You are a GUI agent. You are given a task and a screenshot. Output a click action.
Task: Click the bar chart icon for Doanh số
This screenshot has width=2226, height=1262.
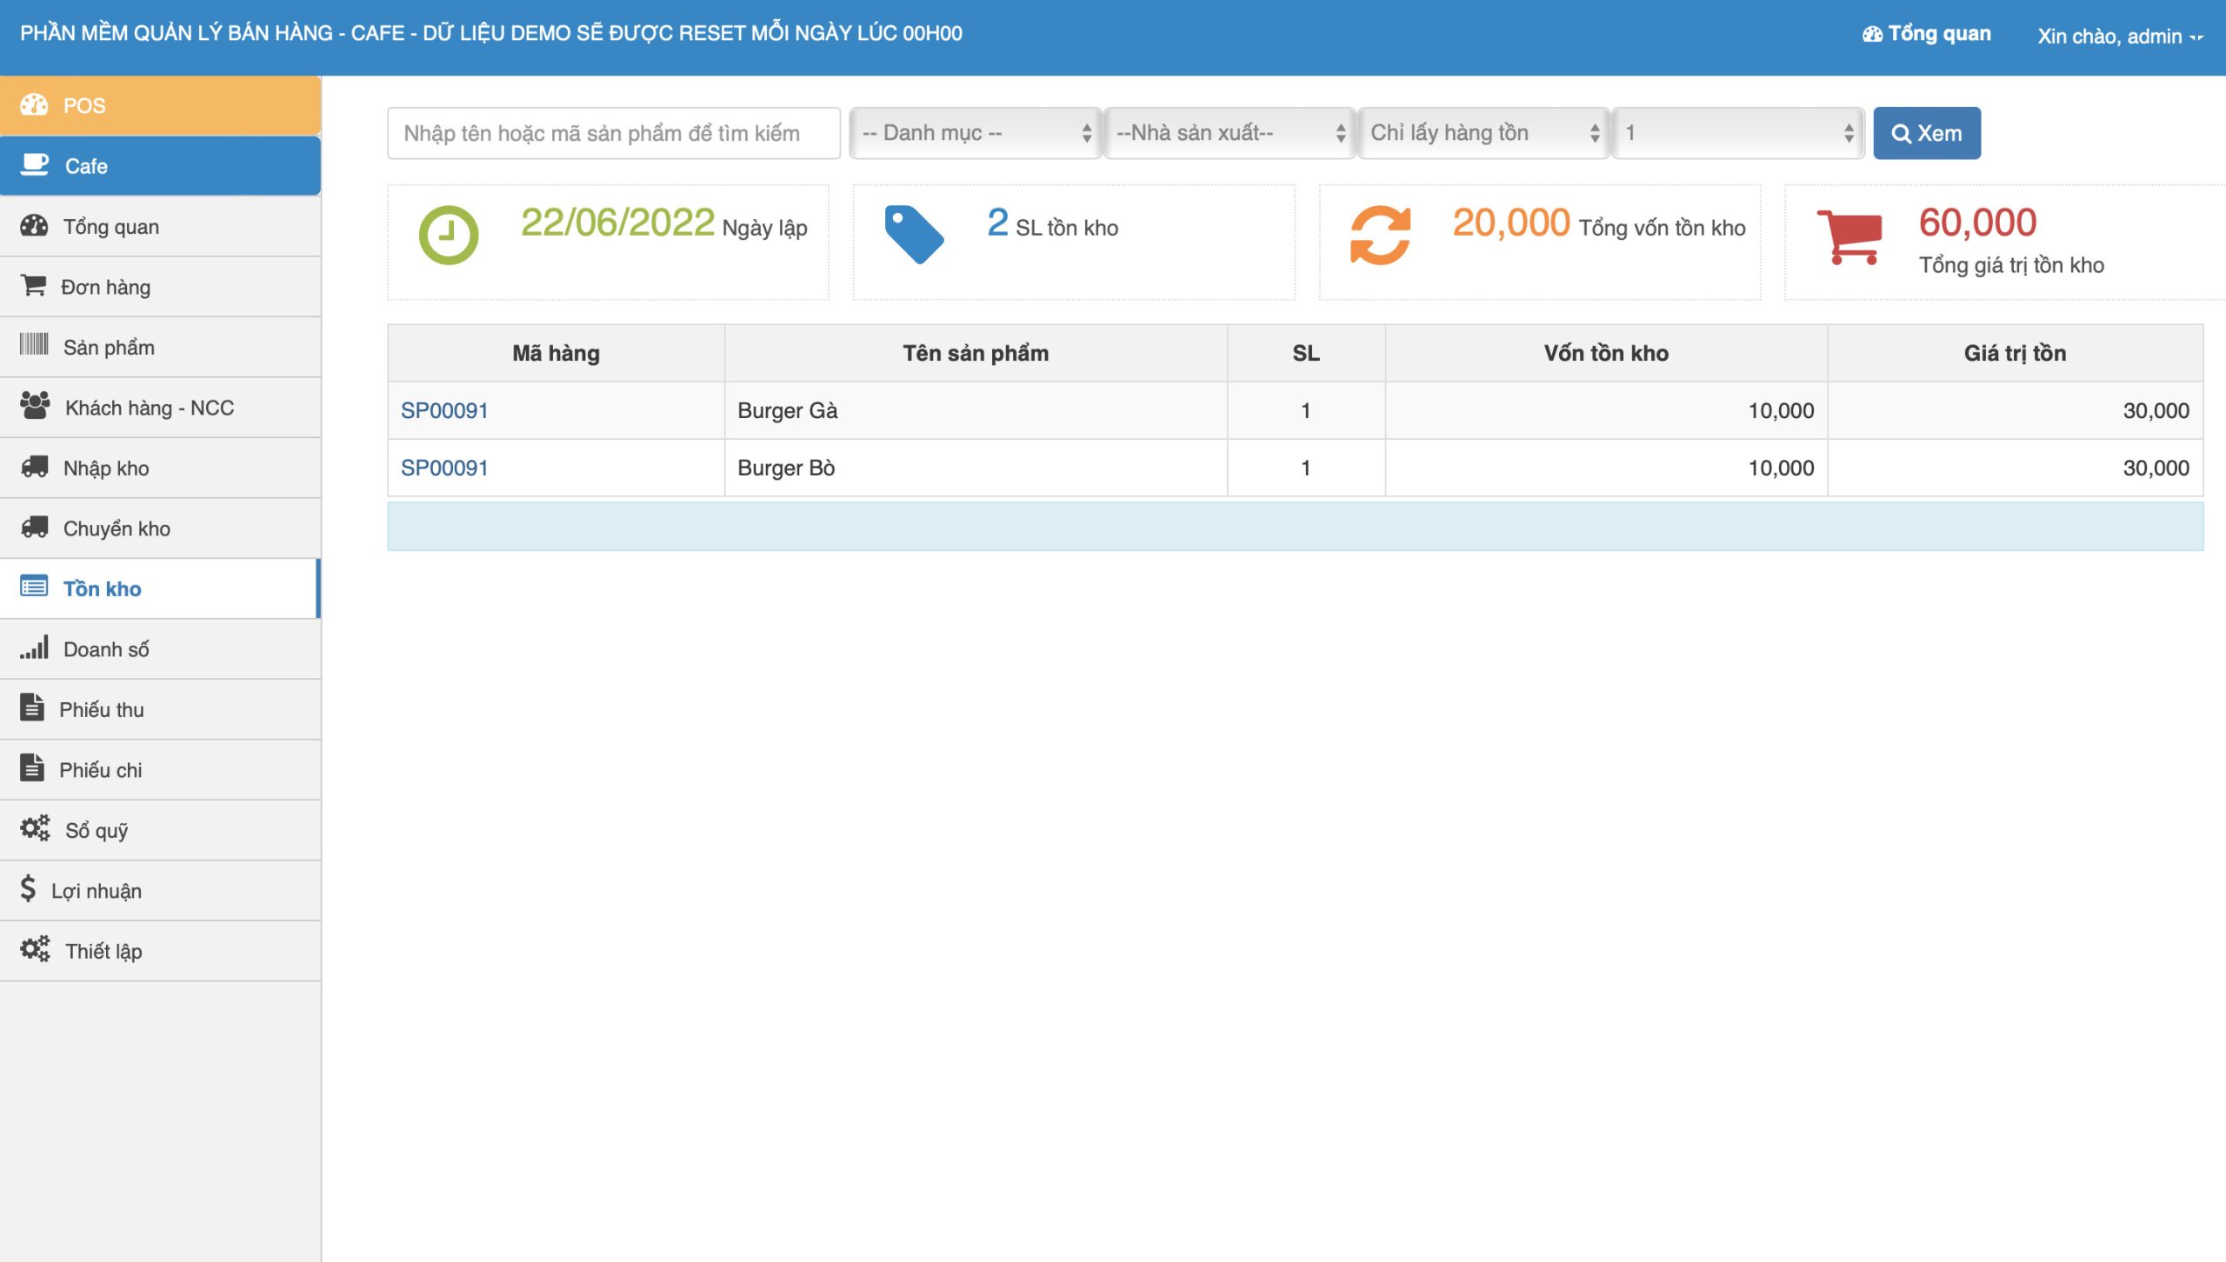coord(34,648)
